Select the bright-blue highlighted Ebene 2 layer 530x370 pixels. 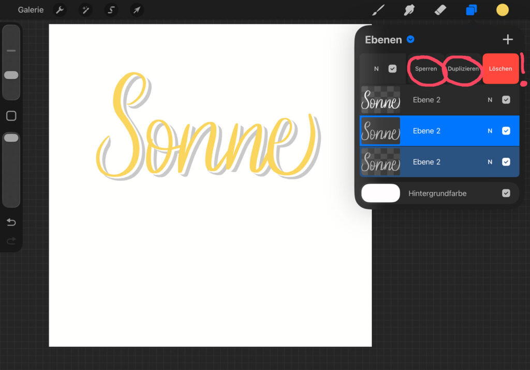pyautogui.click(x=439, y=131)
